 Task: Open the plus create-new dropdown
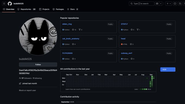coord(169,4)
